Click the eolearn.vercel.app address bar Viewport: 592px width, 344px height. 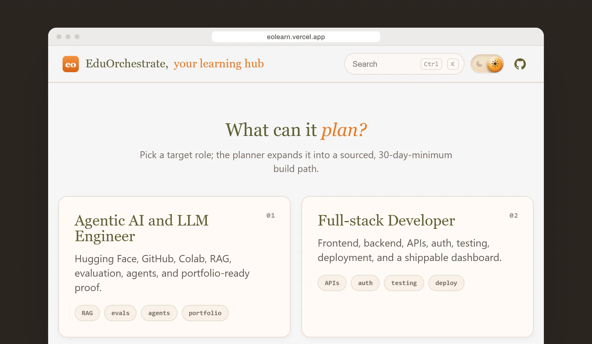point(296,37)
